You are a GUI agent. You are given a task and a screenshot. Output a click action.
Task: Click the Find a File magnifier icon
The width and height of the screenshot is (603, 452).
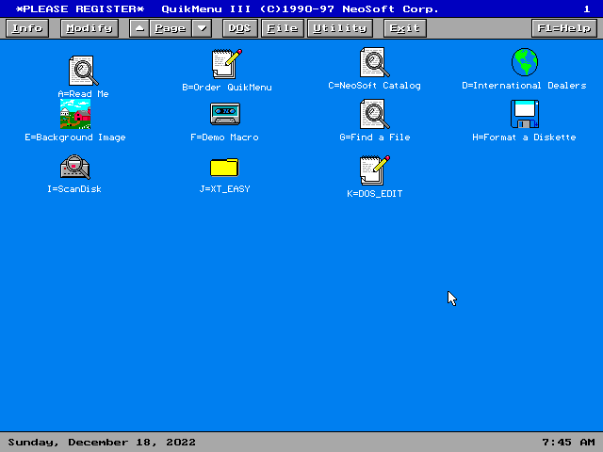[x=375, y=114]
